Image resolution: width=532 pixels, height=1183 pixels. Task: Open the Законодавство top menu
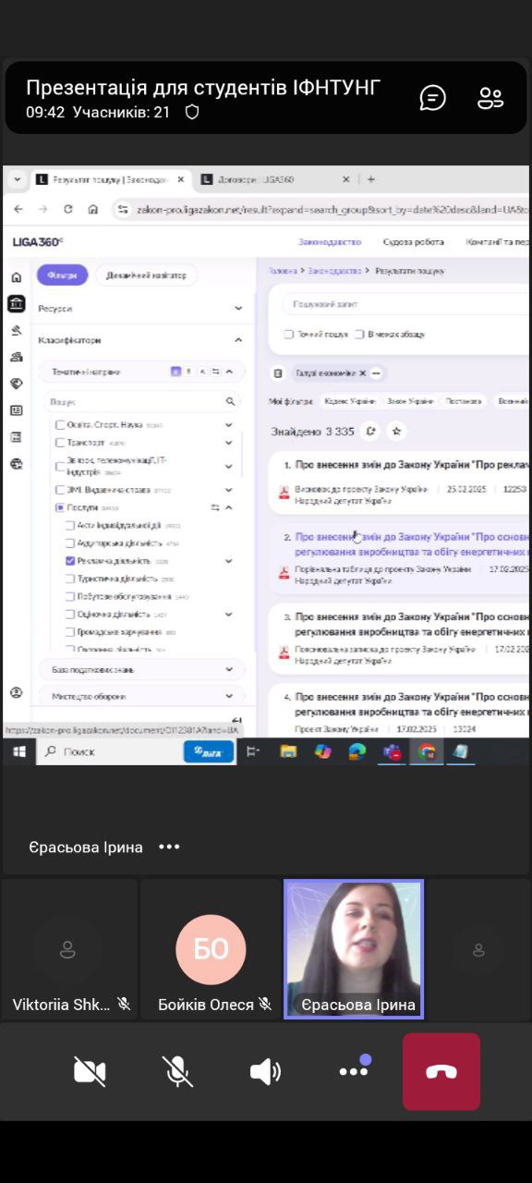(x=330, y=242)
